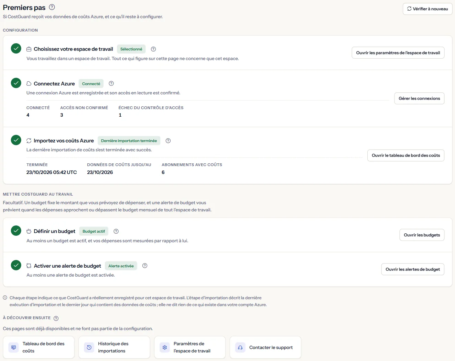Open Contacter le support card
The image size is (455, 361).
point(266,347)
